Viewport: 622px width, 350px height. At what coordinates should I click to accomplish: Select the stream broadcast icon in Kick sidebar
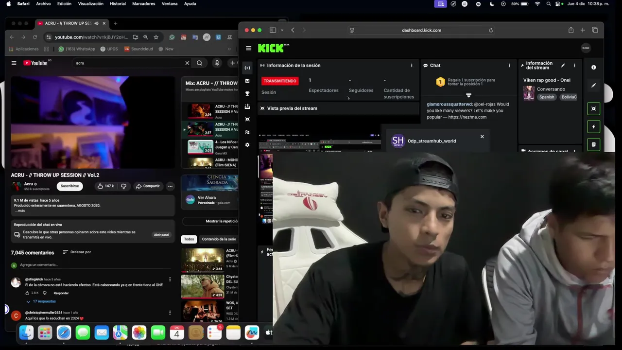(x=247, y=68)
